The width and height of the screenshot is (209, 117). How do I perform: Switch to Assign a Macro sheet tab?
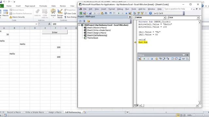(55, 112)
